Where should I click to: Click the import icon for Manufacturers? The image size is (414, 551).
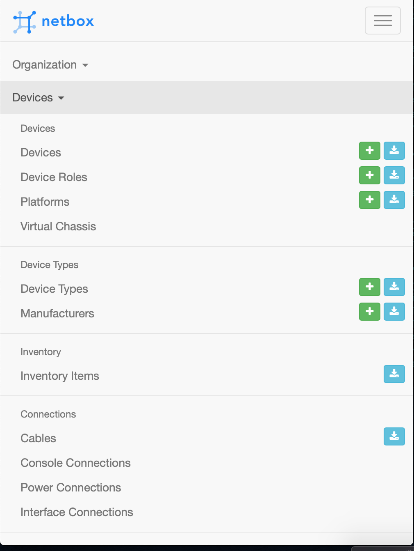[394, 312]
